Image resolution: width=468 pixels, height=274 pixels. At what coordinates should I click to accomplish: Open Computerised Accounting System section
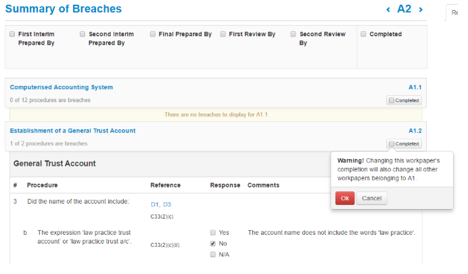click(x=62, y=87)
